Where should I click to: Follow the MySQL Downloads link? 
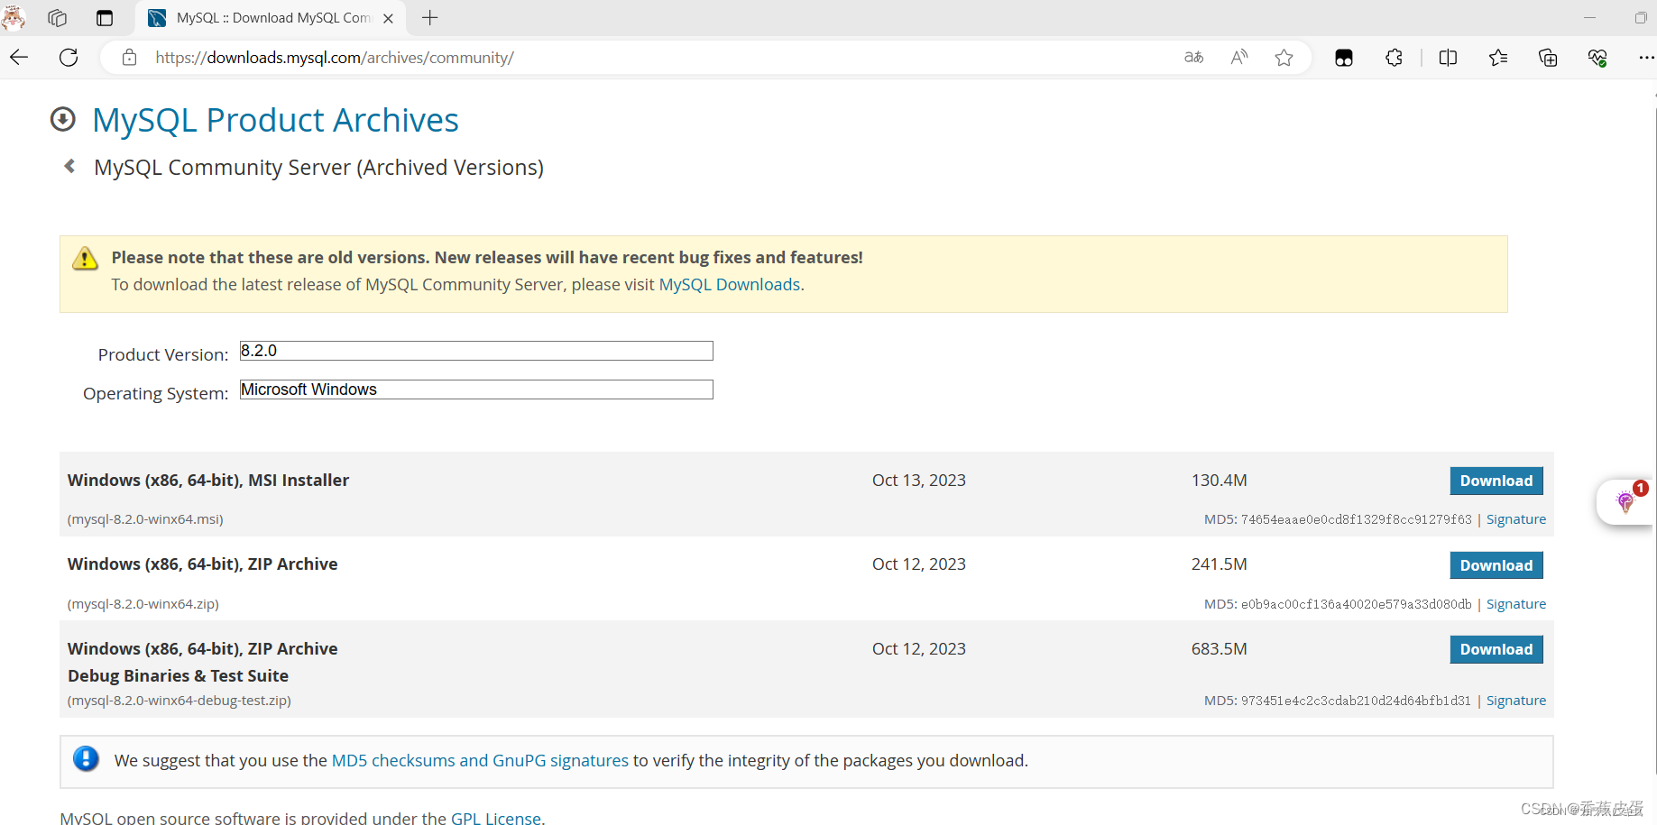point(730,284)
